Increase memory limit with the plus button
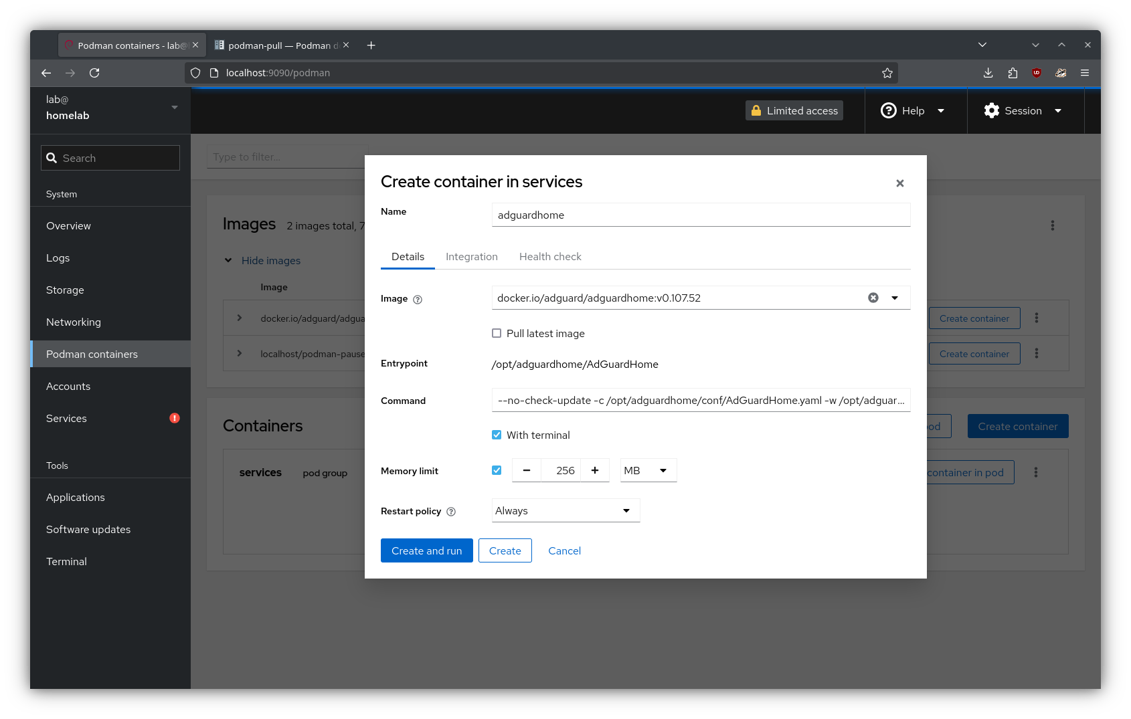This screenshot has width=1131, height=719. [595, 470]
